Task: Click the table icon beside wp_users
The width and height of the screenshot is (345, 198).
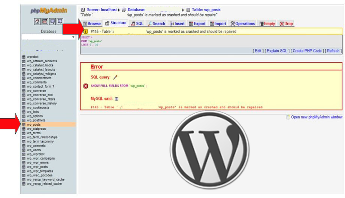Action: 24,150
